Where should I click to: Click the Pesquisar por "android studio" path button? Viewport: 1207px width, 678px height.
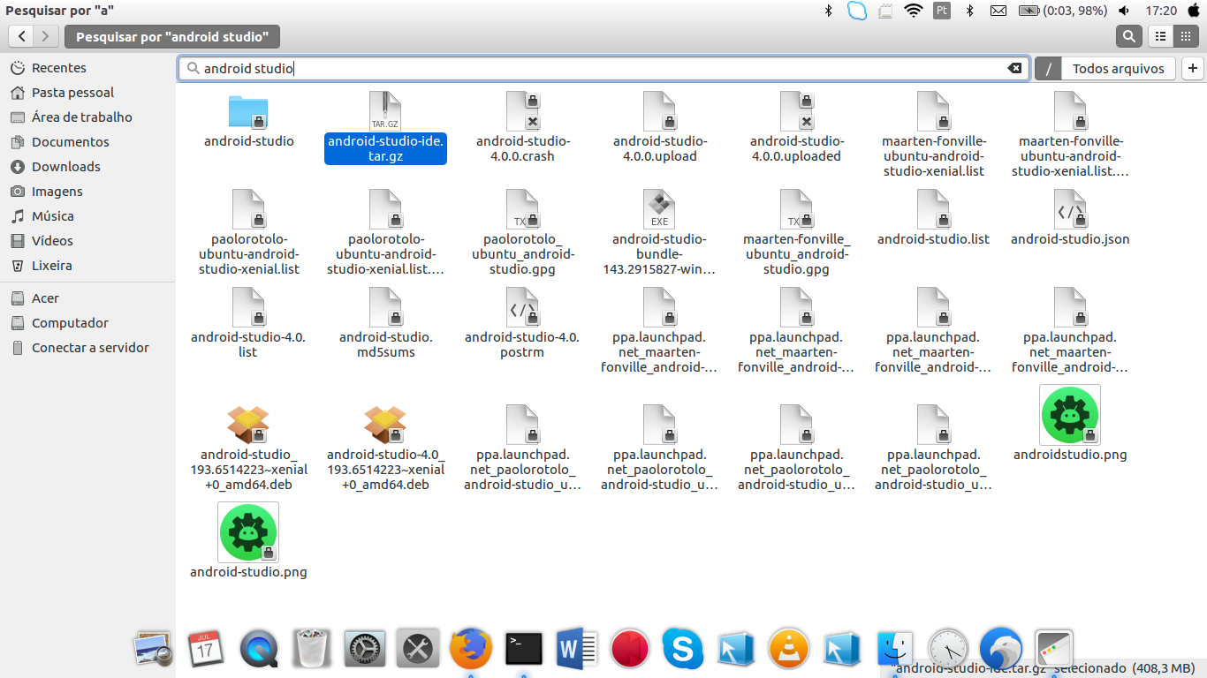click(x=172, y=36)
